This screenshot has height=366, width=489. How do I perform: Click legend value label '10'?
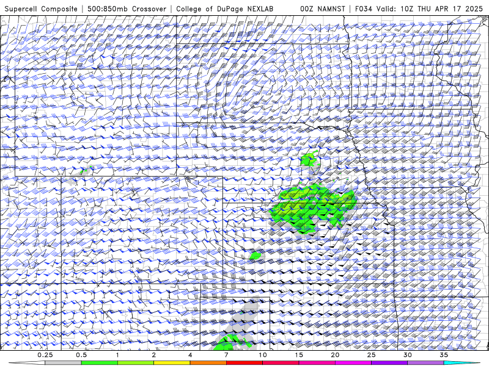[263, 355]
